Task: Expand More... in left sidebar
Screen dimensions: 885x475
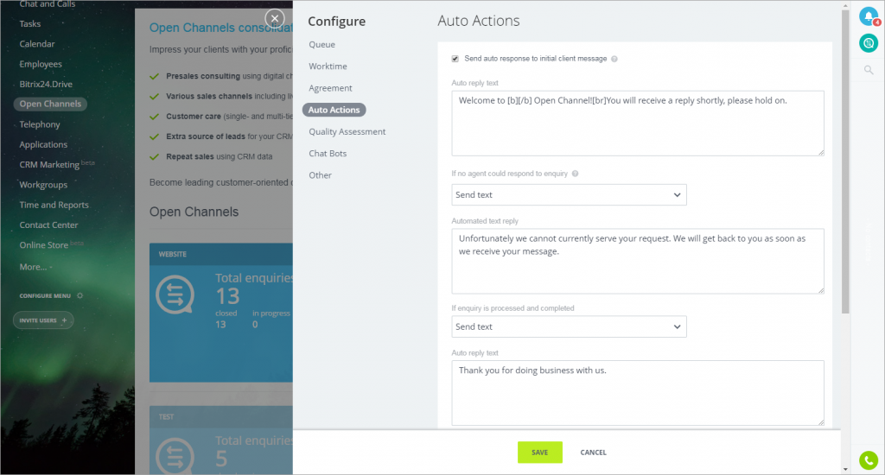Action: click(x=34, y=267)
